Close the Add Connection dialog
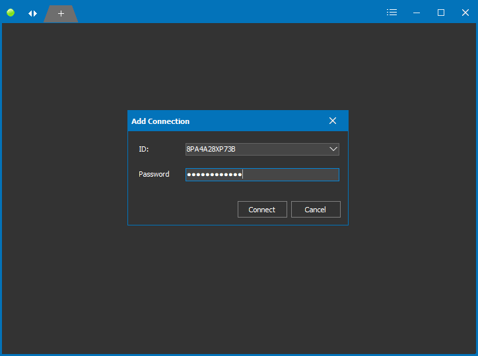 click(x=333, y=121)
